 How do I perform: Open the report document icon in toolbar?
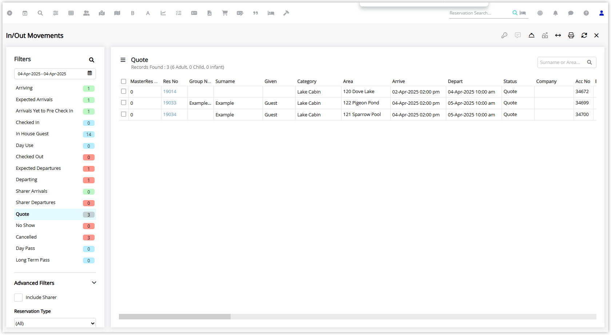coord(209,13)
